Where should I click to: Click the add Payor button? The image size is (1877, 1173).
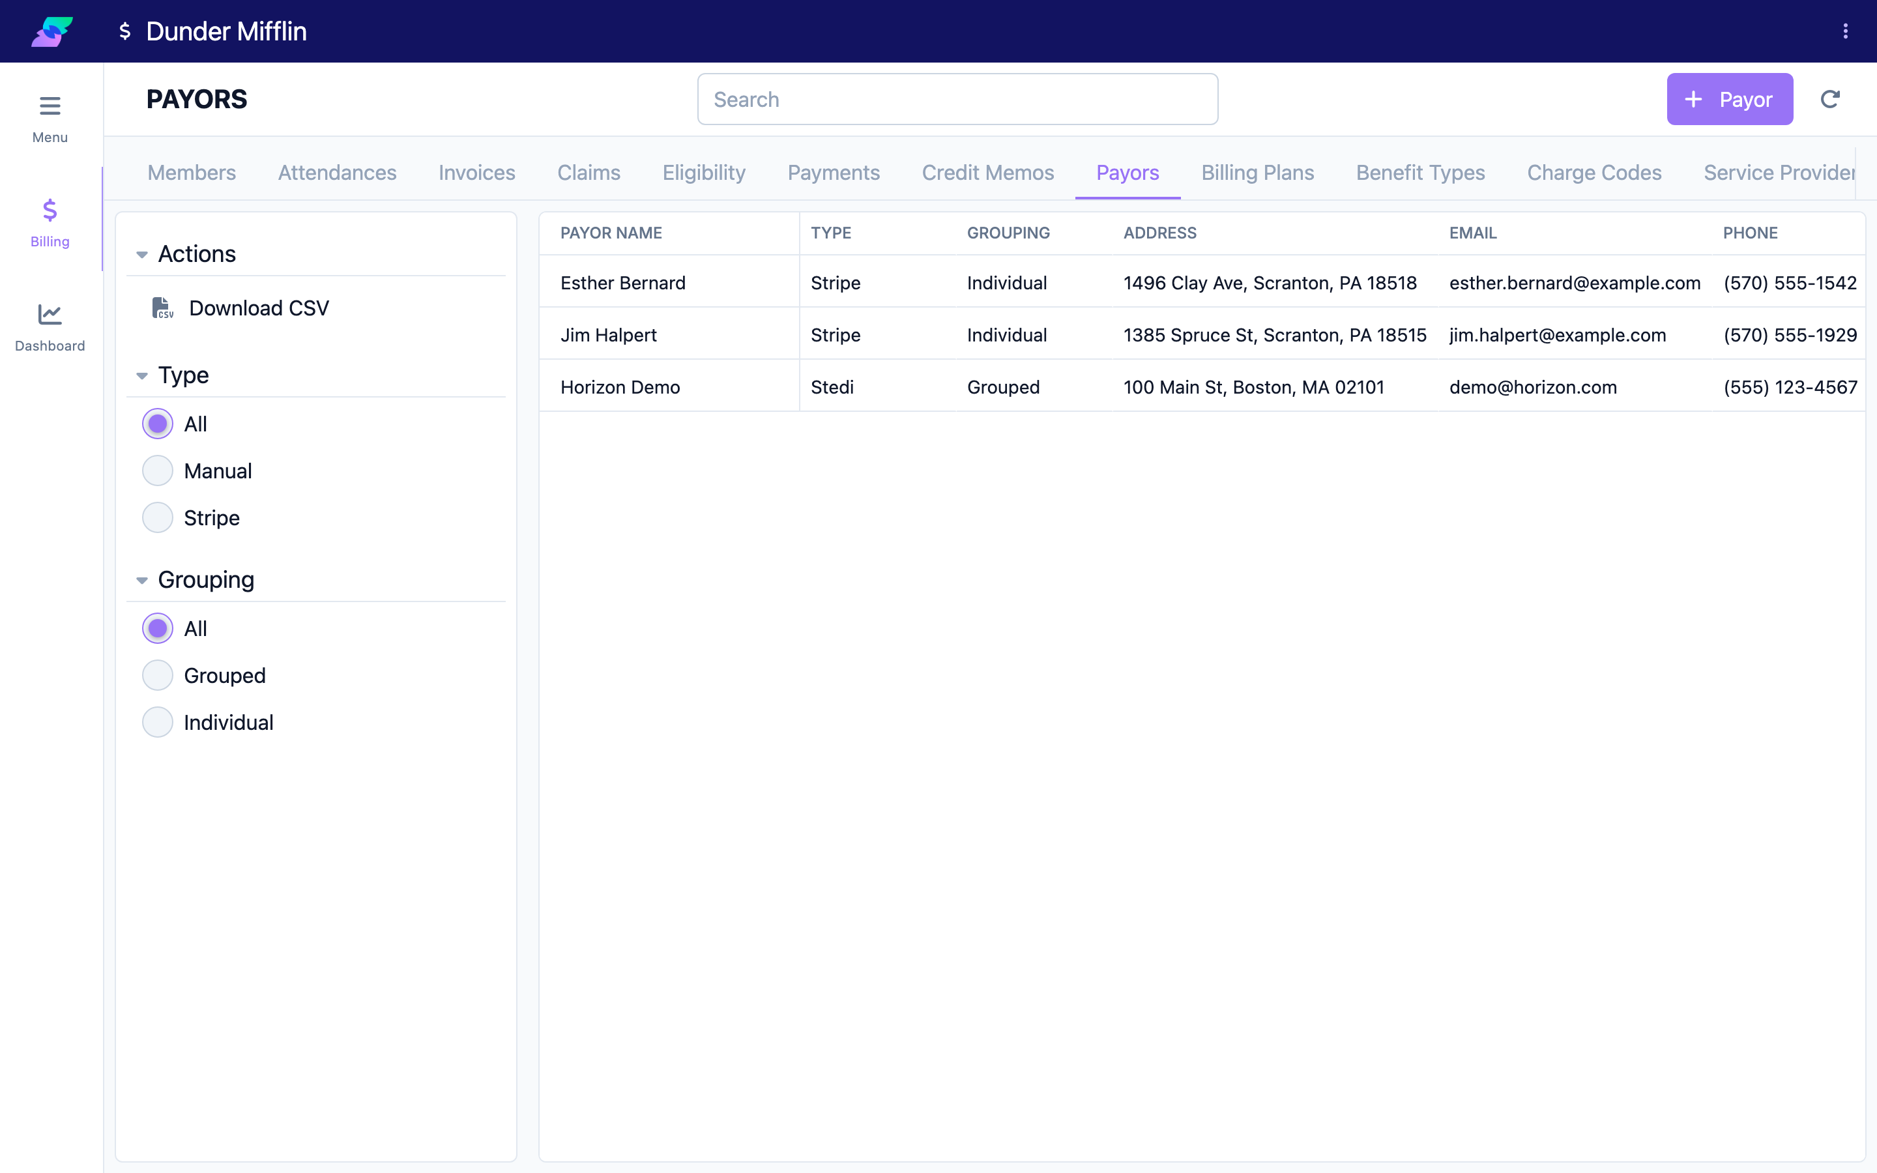pyautogui.click(x=1730, y=99)
